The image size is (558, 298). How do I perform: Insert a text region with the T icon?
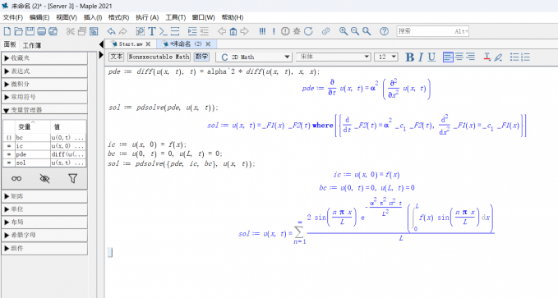152,31
